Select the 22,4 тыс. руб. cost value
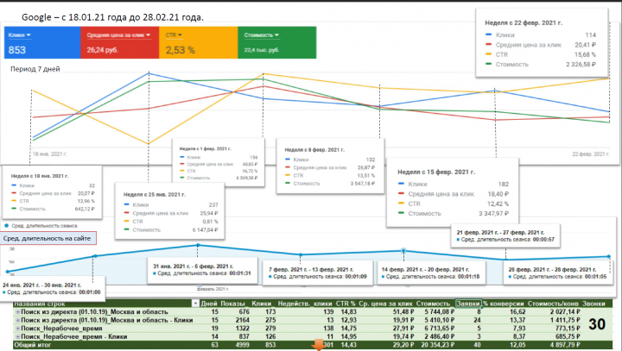 coord(262,50)
